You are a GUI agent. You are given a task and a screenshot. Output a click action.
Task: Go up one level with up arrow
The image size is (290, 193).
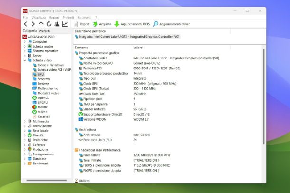41,24
